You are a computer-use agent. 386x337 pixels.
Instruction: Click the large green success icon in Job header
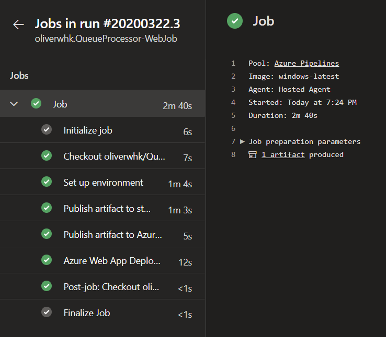click(235, 21)
